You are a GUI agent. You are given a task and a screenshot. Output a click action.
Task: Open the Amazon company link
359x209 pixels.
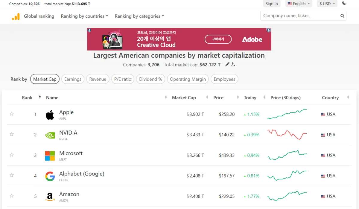[69, 194]
